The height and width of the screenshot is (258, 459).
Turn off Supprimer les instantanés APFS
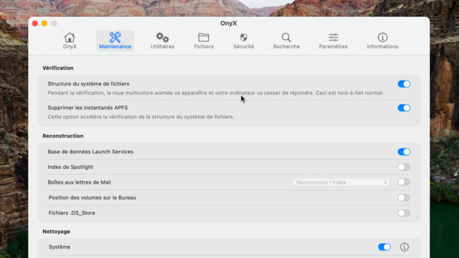404,108
